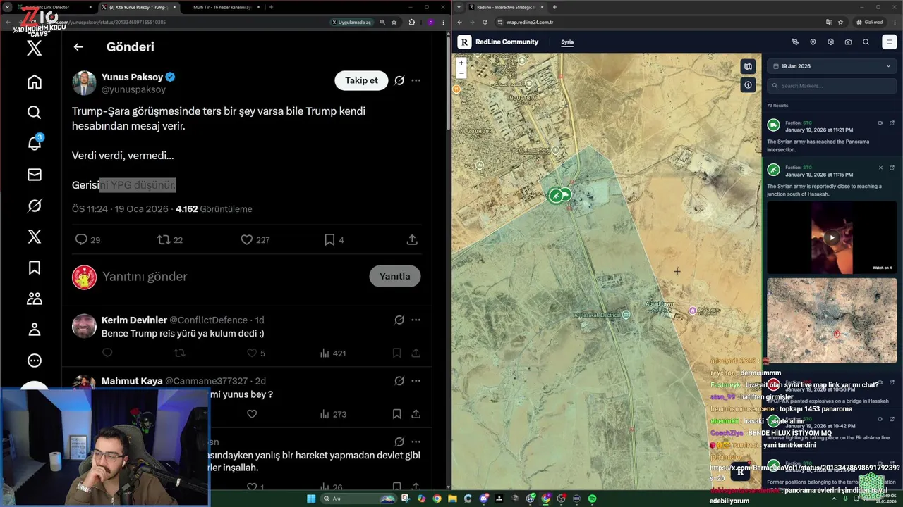Open Bookmarks in the X sidebar
The image size is (903, 507).
pos(34,268)
